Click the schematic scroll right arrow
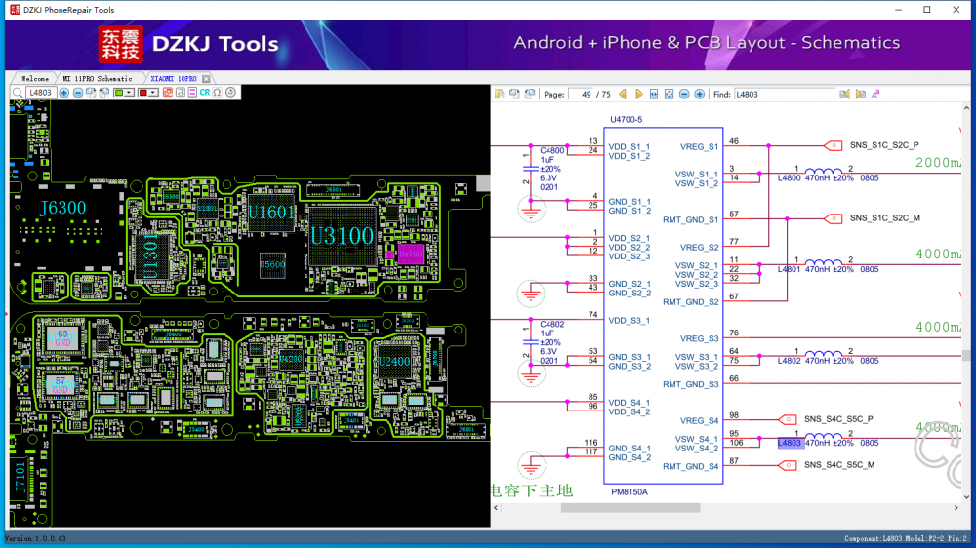The image size is (976, 548). (956, 508)
